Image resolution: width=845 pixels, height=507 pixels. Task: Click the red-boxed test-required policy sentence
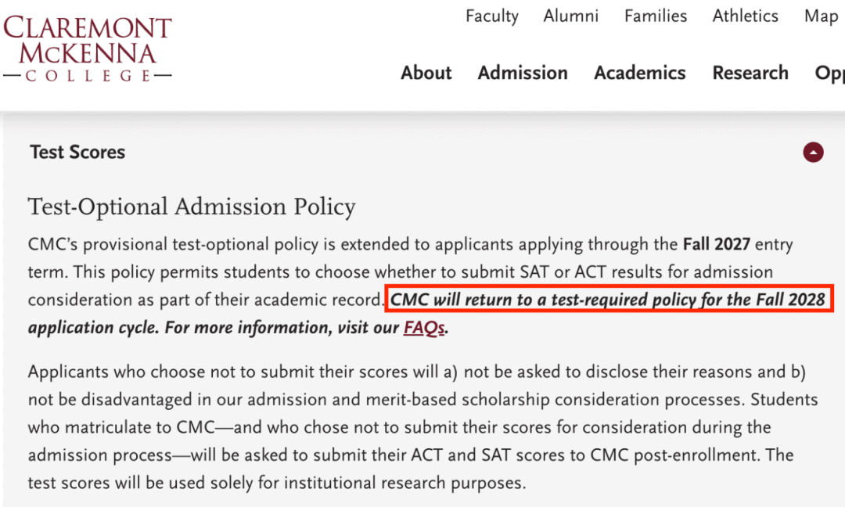click(x=609, y=299)
